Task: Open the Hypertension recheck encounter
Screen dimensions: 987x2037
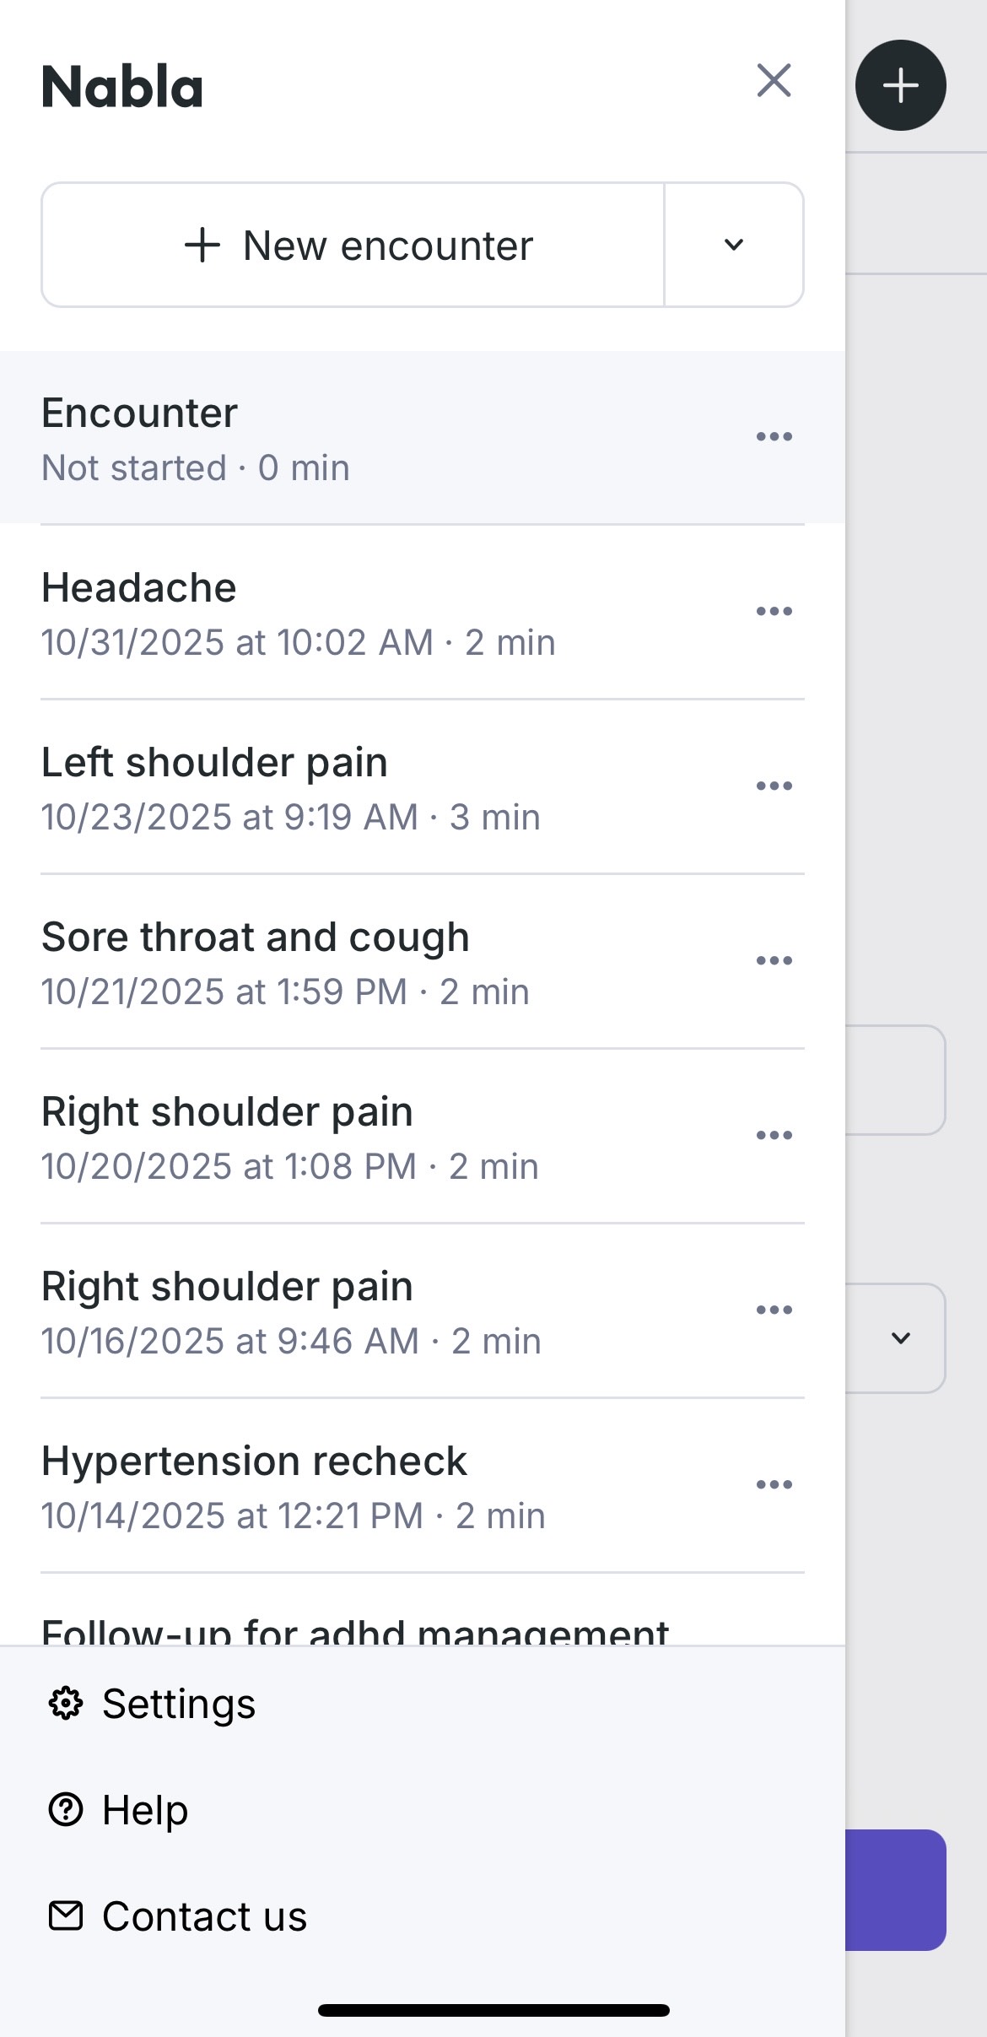Action: (x=337, y=1487)
